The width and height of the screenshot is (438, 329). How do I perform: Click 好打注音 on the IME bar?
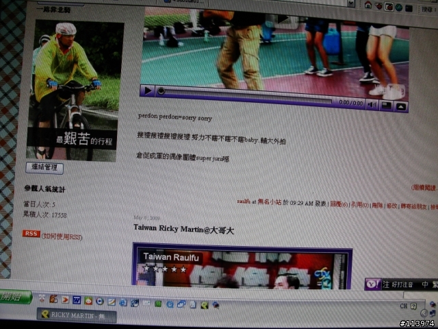(402, 285)
